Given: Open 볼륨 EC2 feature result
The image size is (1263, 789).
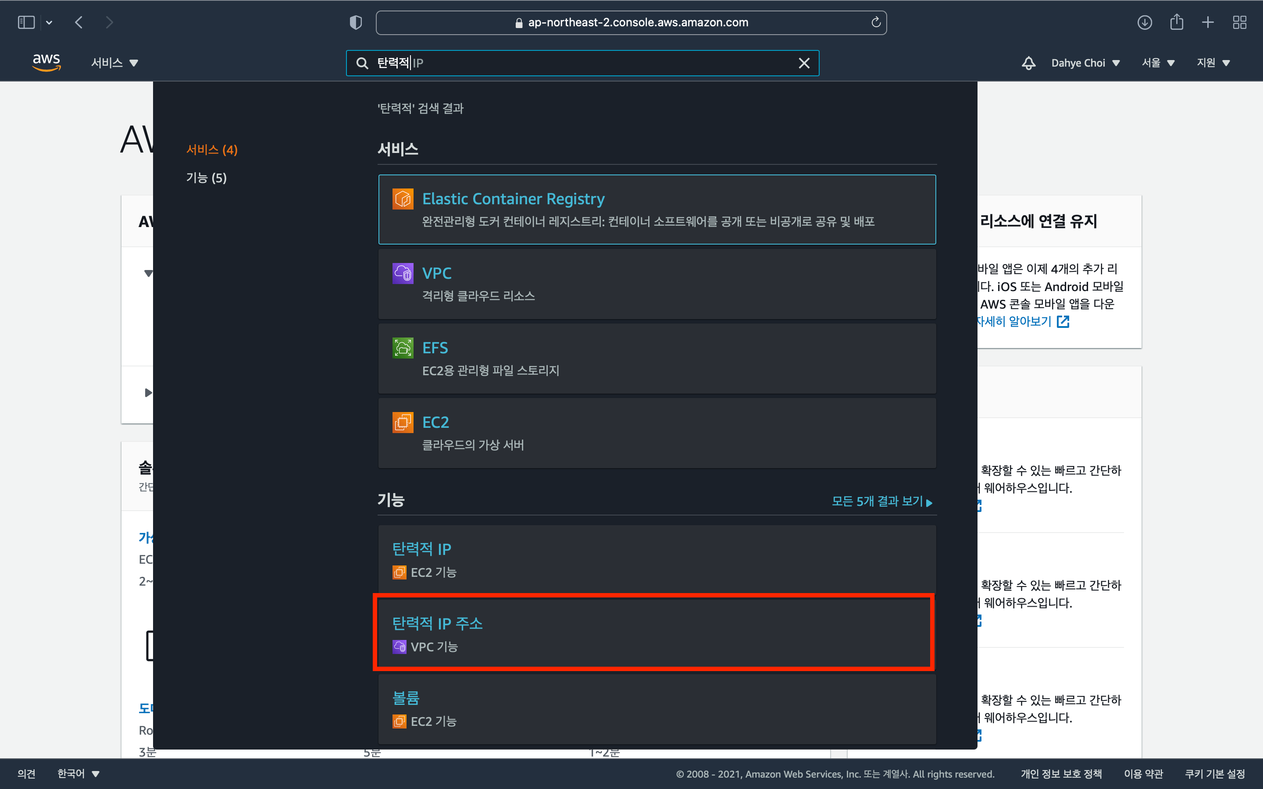Looking at the screenshot, I should click(x=656, y=709).
